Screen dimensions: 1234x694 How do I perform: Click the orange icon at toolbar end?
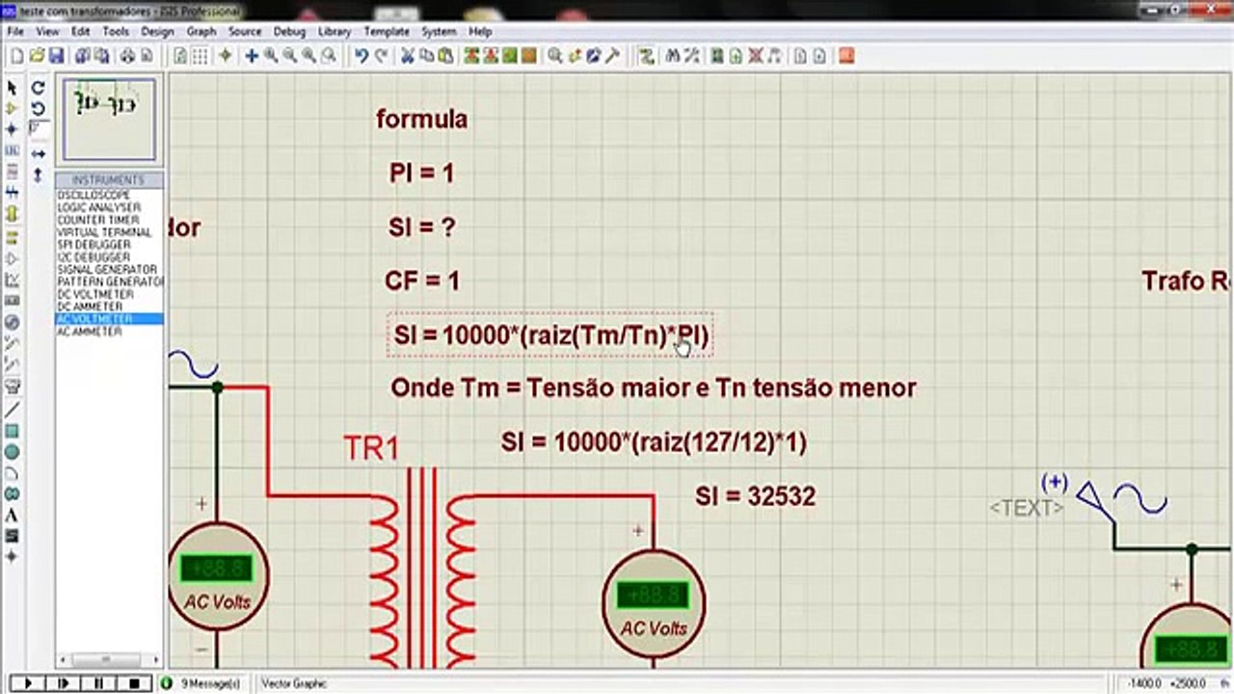tap(845, 56)
